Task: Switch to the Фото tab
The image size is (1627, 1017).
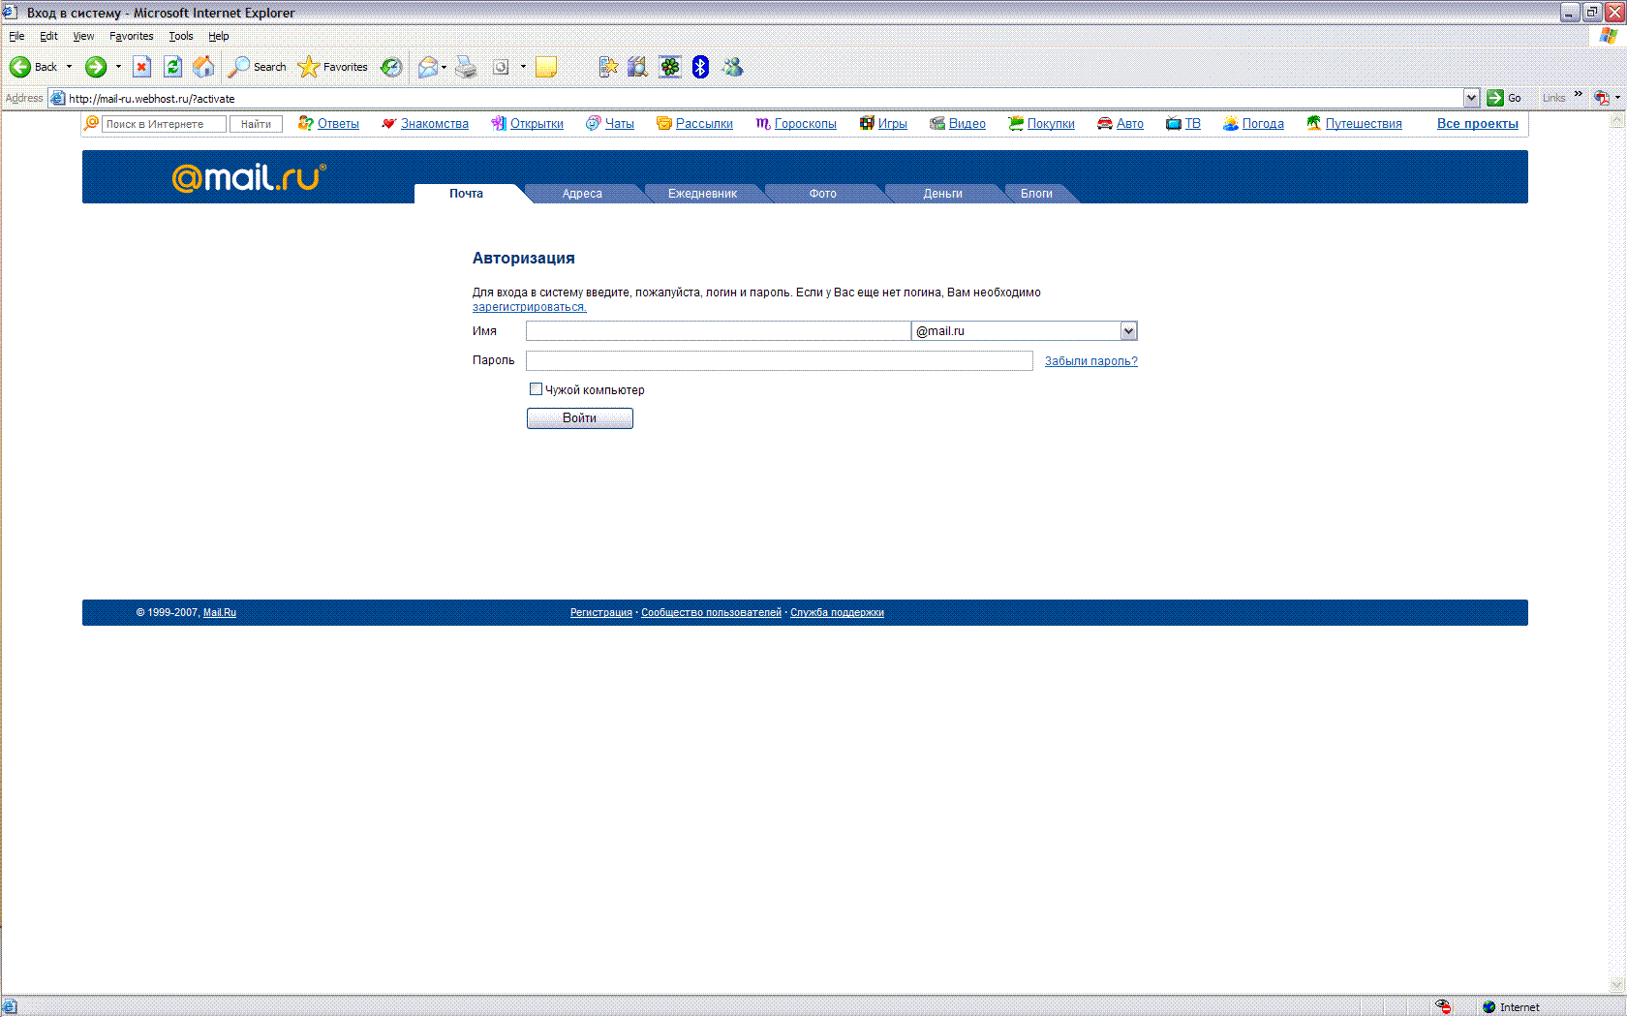Action: point(823,194)
